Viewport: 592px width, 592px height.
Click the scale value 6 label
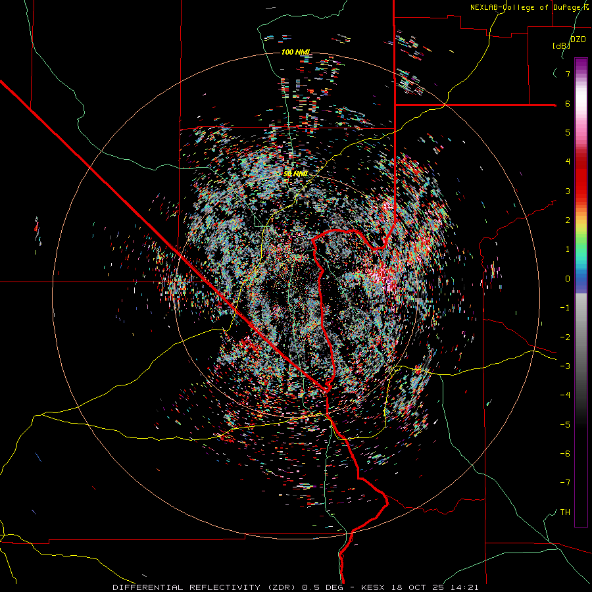[x=568, y=103]
